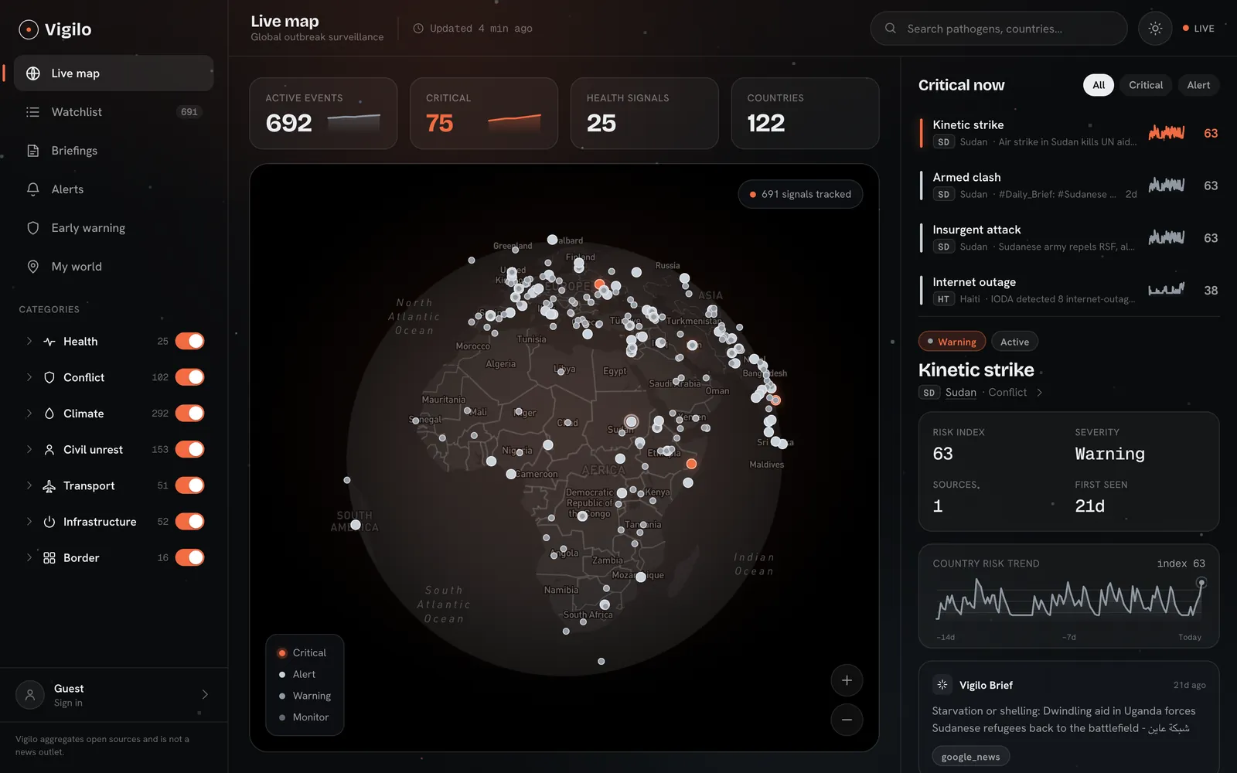
Task: Open Live map via its globe icon
Action: pos(33,73)
